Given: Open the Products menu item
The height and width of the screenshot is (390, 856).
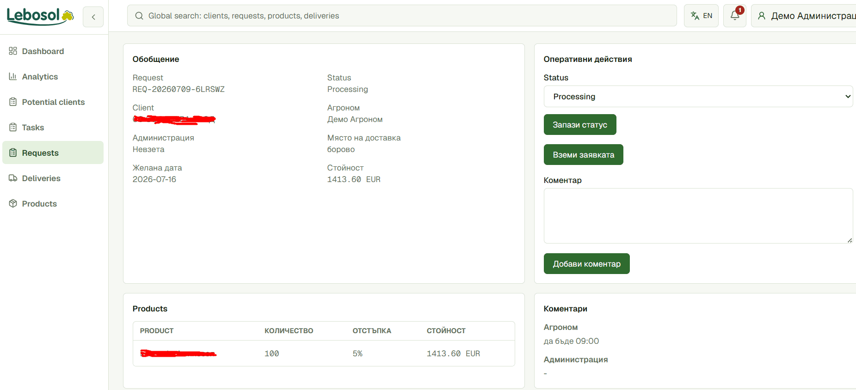Looking at the screenshot, I should click(53, 203).
